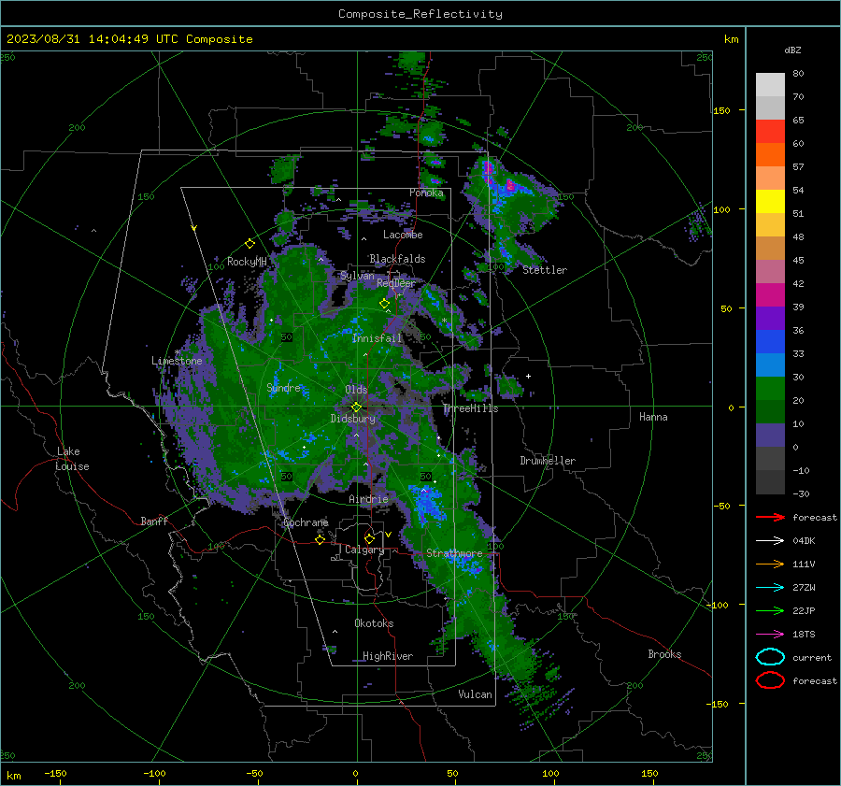Click the Lake Louise label

72,459
